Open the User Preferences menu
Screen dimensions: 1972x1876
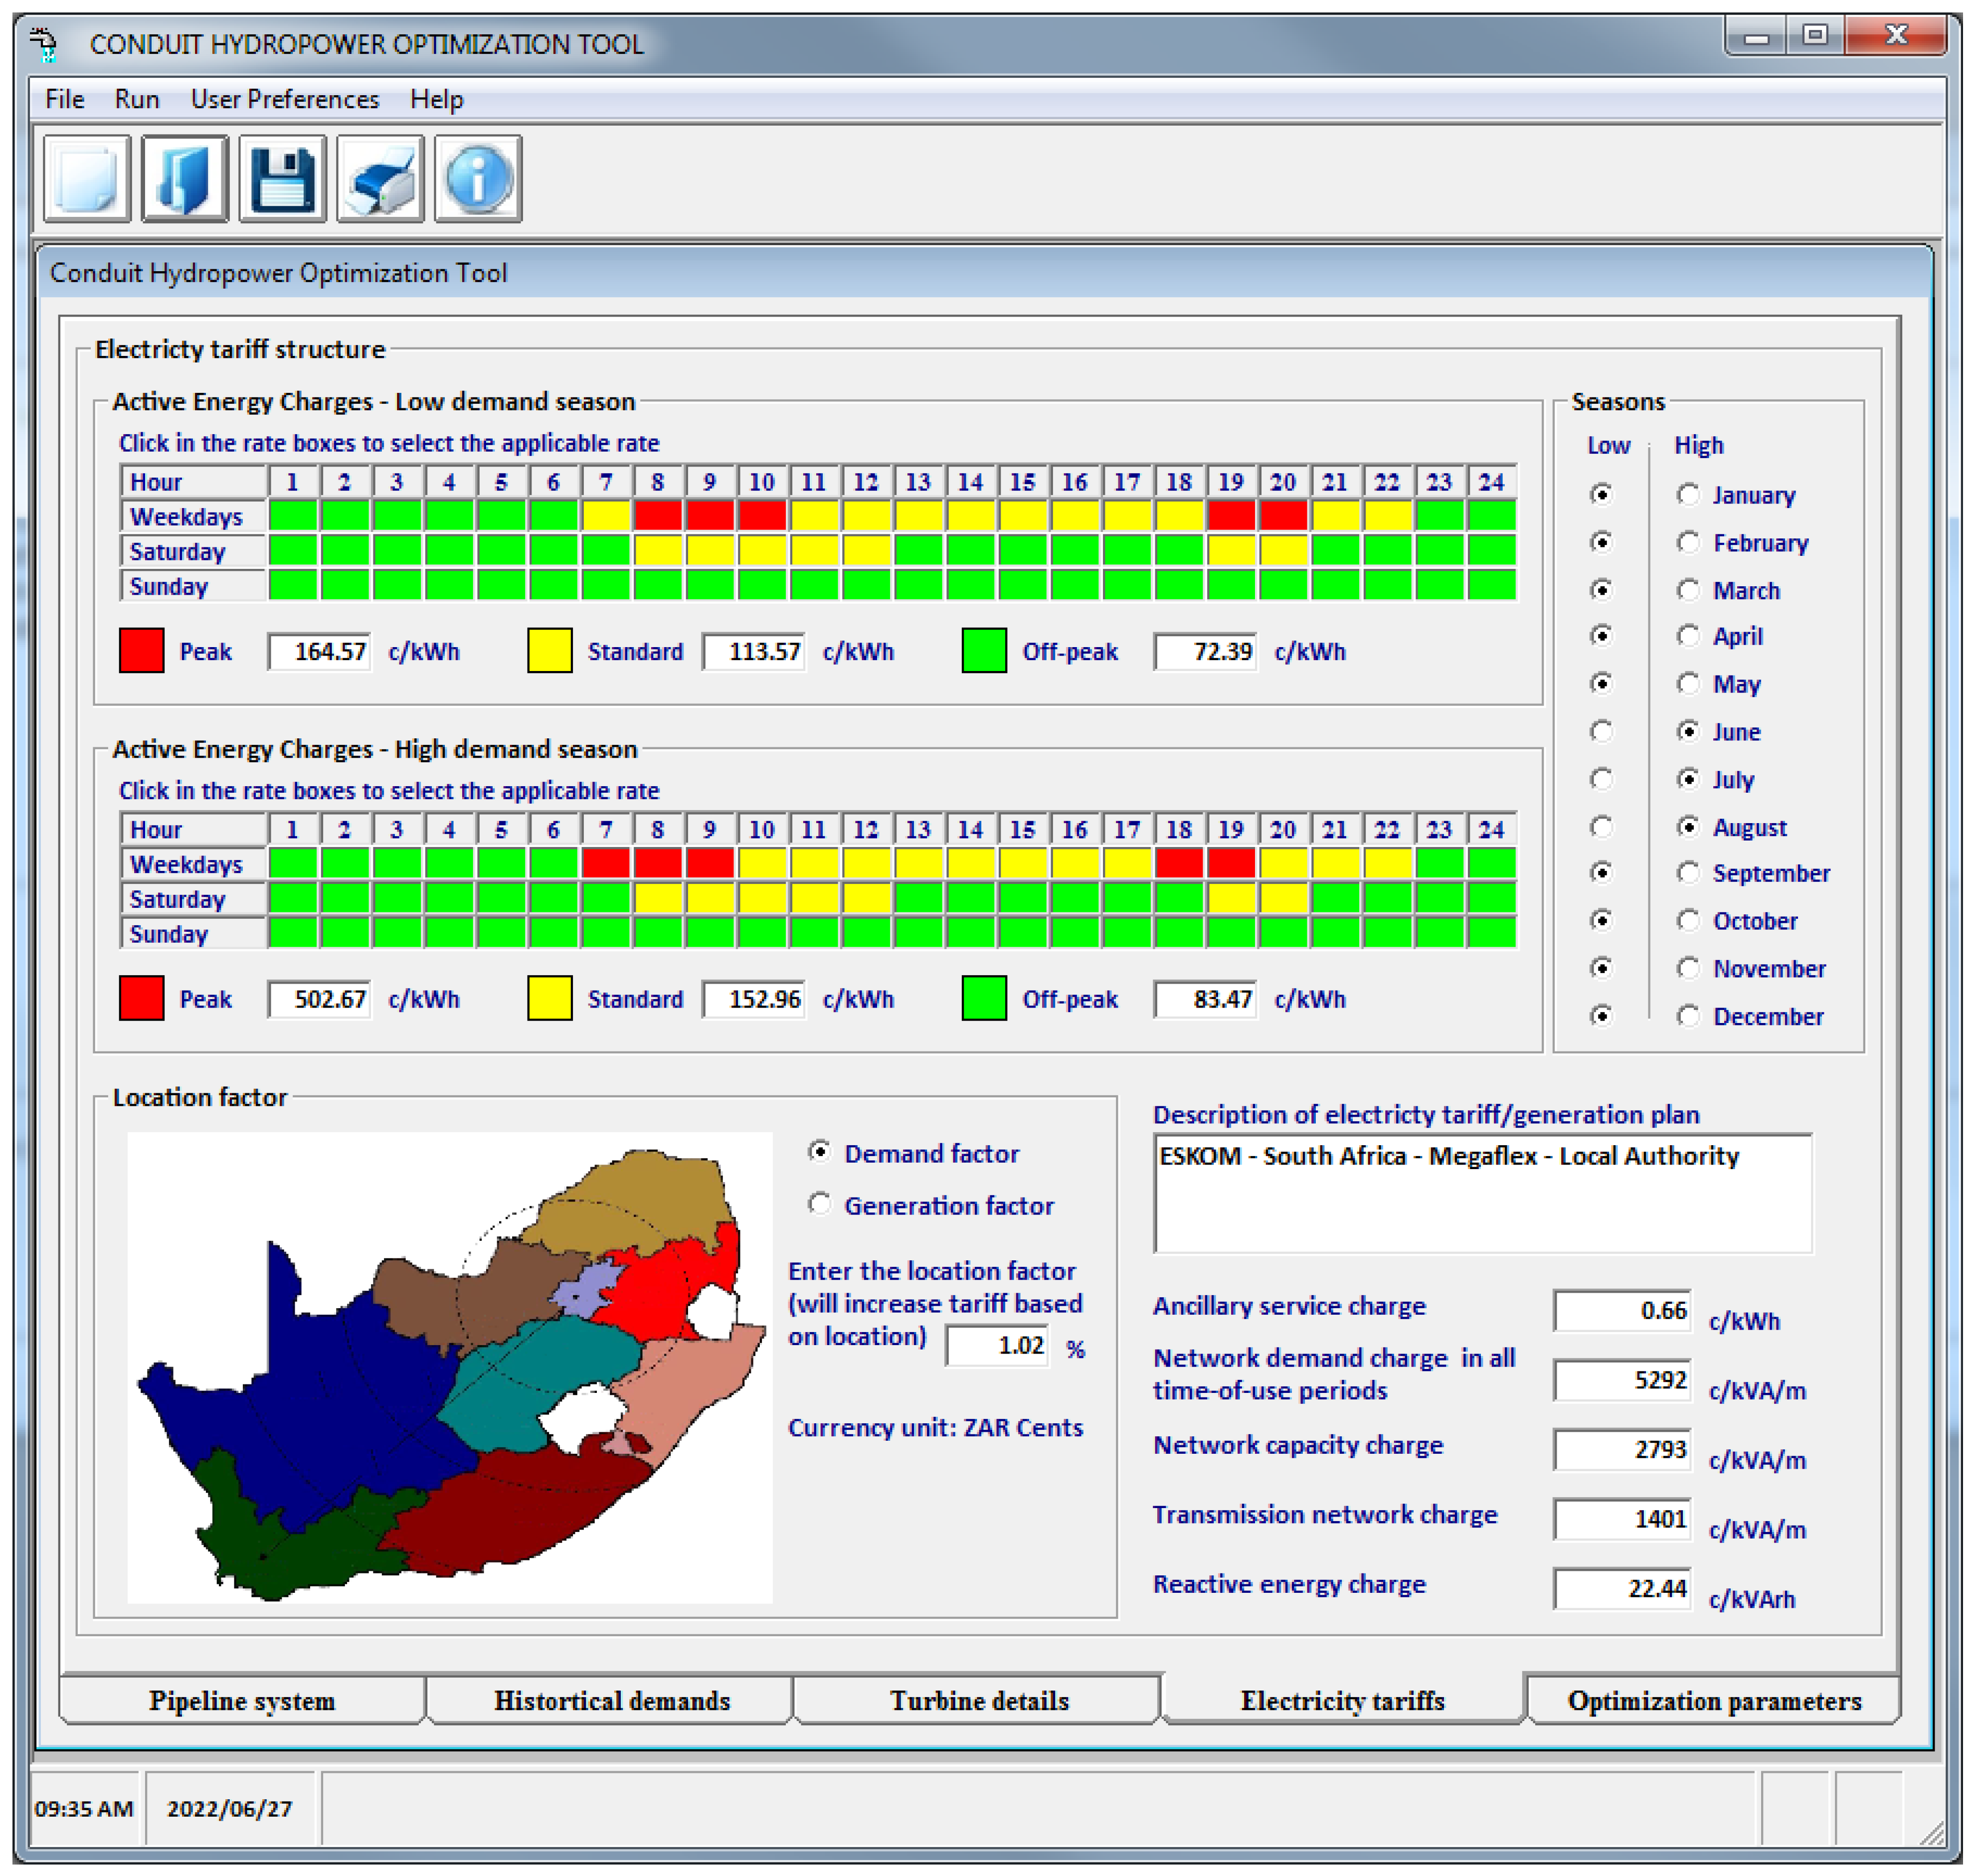285,99
